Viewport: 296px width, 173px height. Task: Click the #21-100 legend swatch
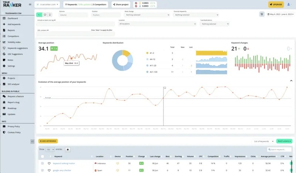click(x=147, y=72)
